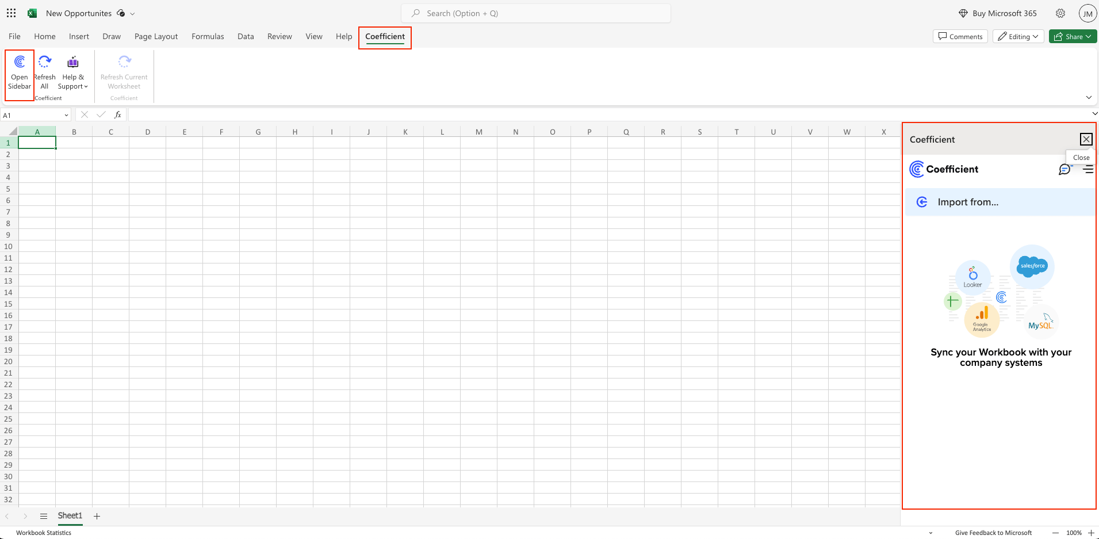Switch to the View tab

click(314, 36)
